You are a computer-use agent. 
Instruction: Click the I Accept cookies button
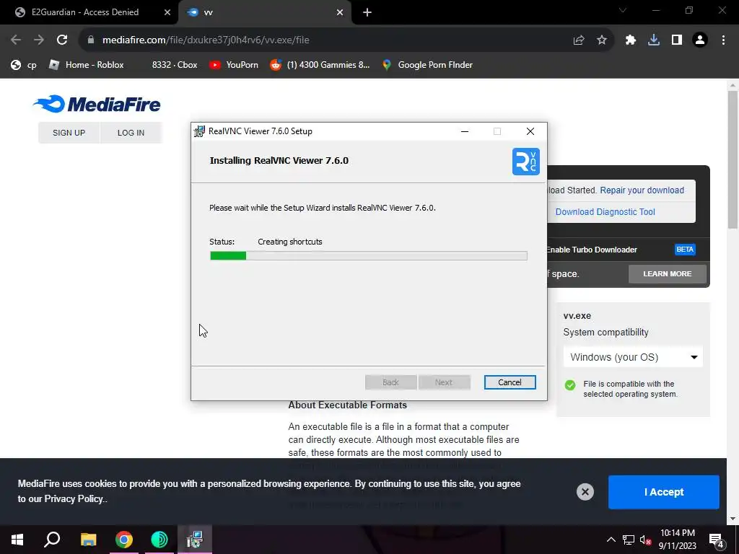664,492
